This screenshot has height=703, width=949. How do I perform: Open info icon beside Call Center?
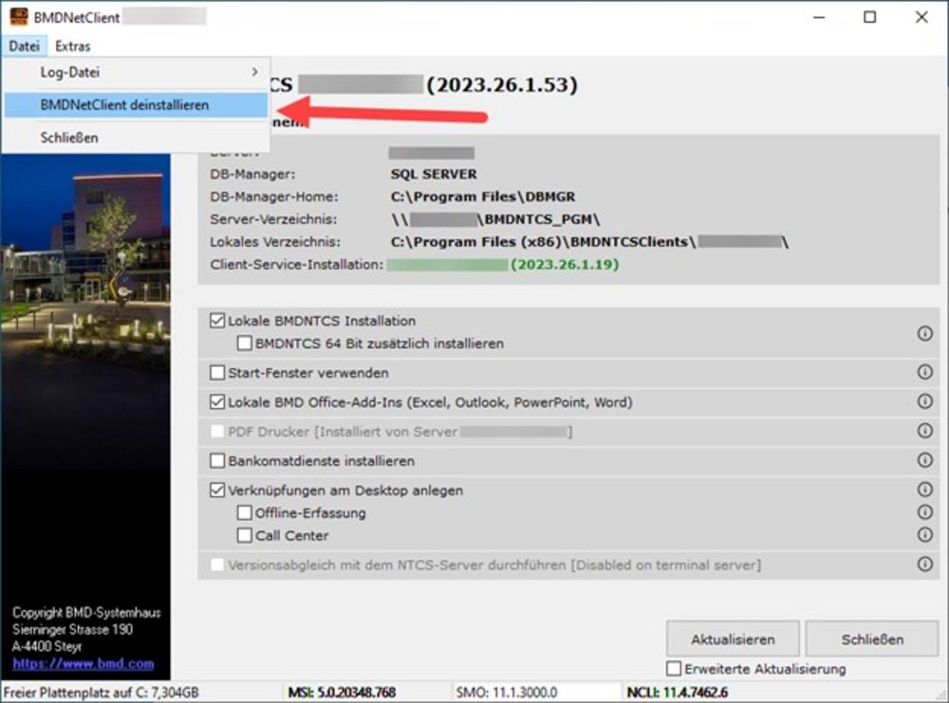[924, 535]
